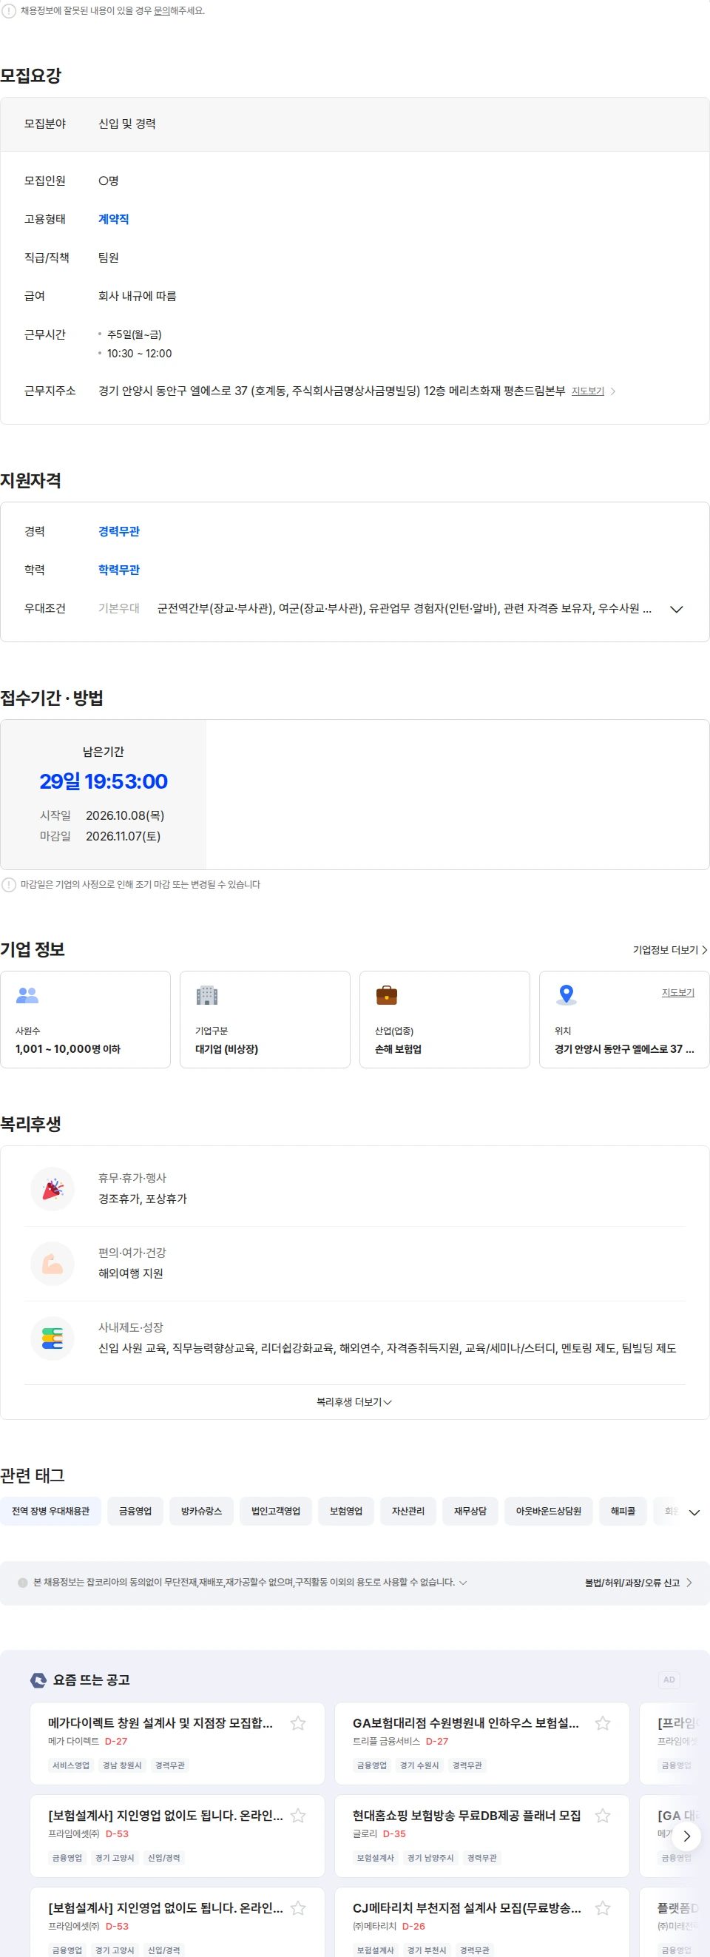
Task: Open 지도보기 next to 근무지주소
Action: (588, 391)
